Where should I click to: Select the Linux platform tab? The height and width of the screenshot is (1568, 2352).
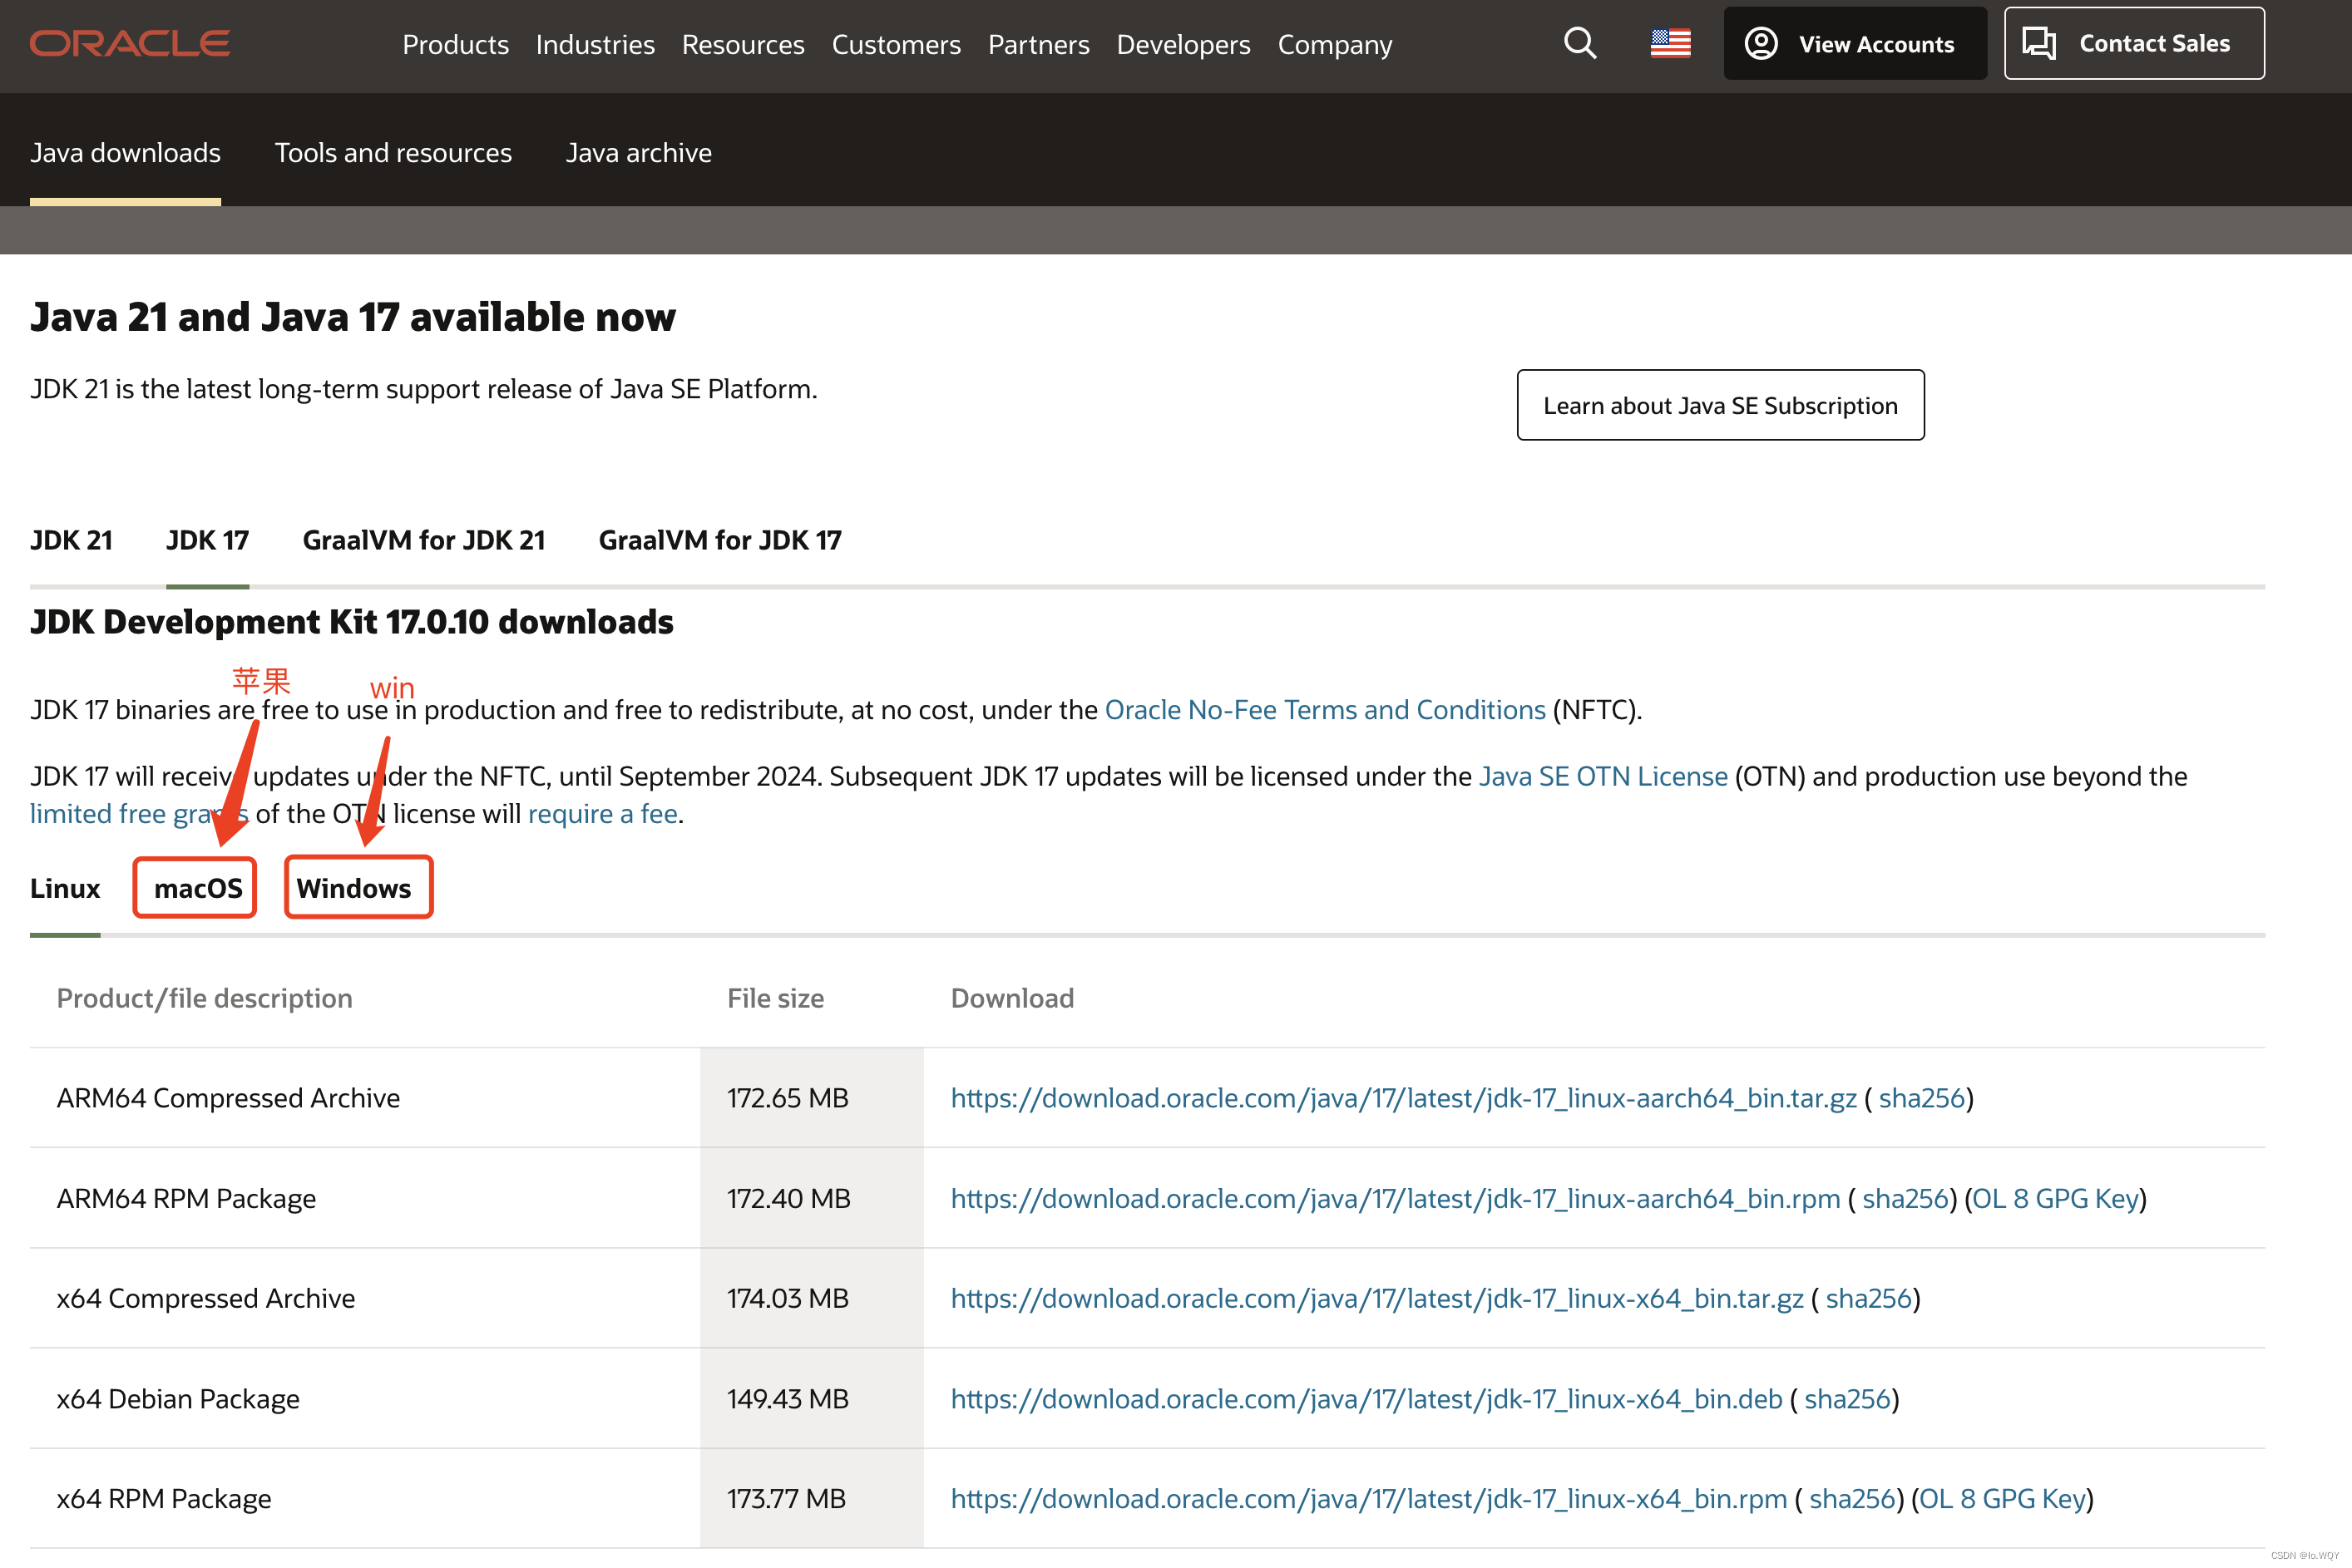pyautogui.click(x=65, y=888)
